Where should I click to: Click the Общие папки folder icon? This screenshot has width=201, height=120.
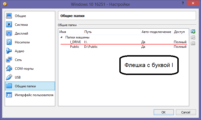(9, 86)
